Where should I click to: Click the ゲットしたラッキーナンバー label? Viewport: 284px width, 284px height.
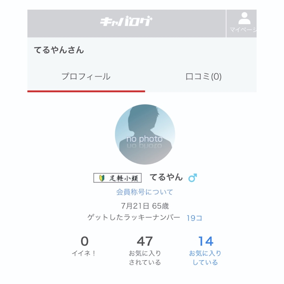[134, 217]
